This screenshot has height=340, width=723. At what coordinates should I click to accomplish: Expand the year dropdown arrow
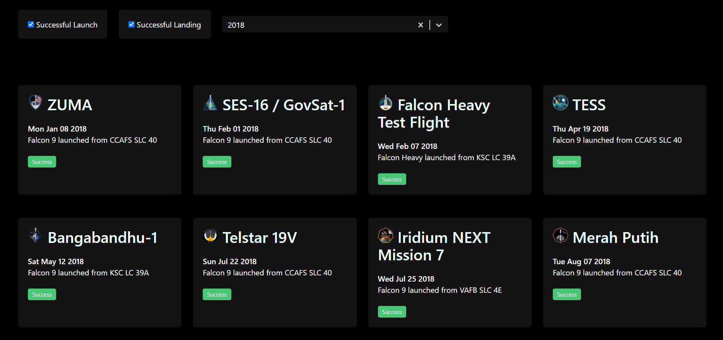click(x=439, y=25)
